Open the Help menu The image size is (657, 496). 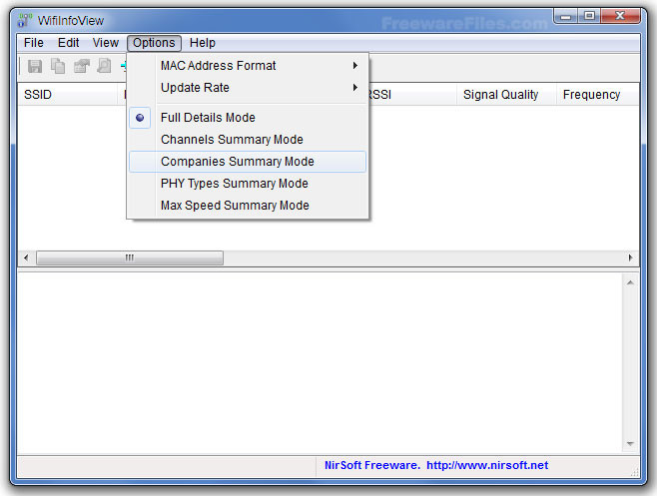coord(203,43)
